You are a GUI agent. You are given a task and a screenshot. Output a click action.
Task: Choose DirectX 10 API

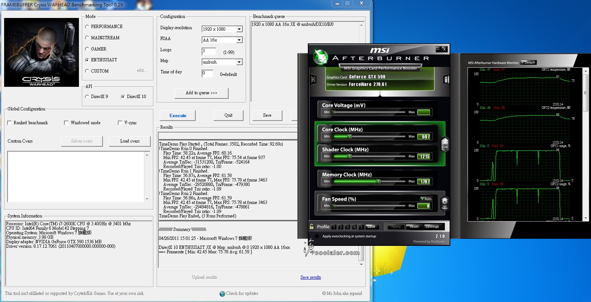tap(123, 97)
